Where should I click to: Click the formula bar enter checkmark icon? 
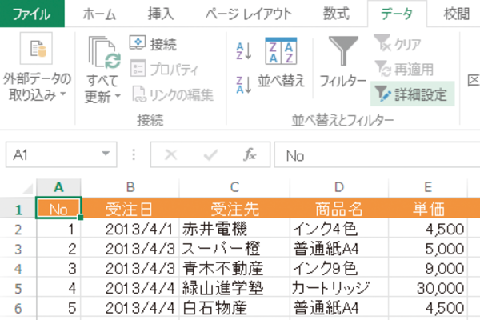(210, 155)
